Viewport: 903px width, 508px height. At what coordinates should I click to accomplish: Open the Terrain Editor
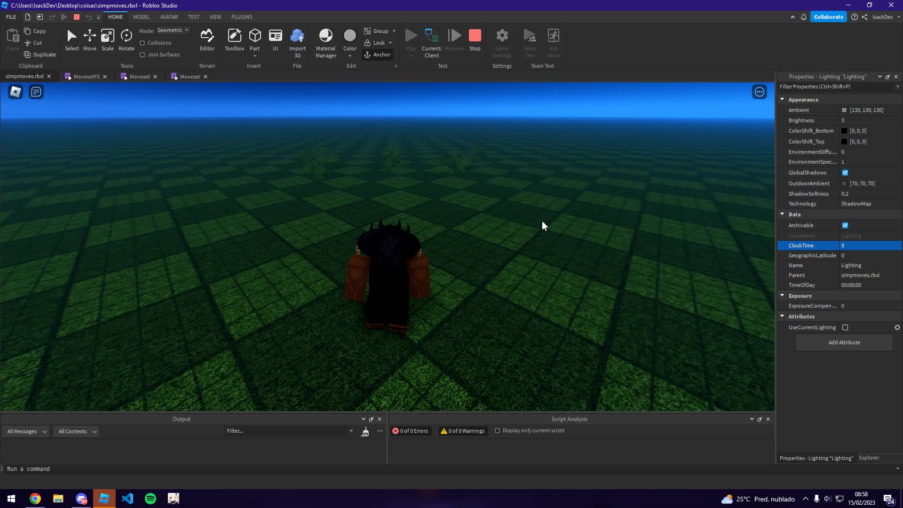[207, 40]
